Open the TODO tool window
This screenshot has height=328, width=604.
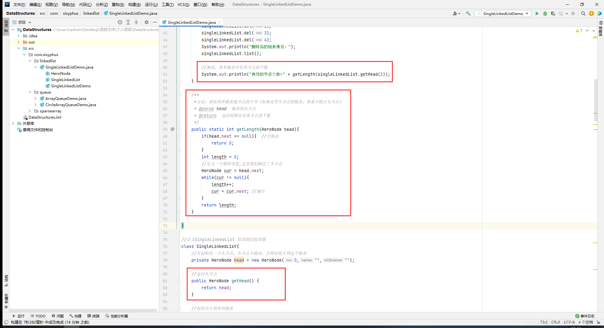coord(38,316)
